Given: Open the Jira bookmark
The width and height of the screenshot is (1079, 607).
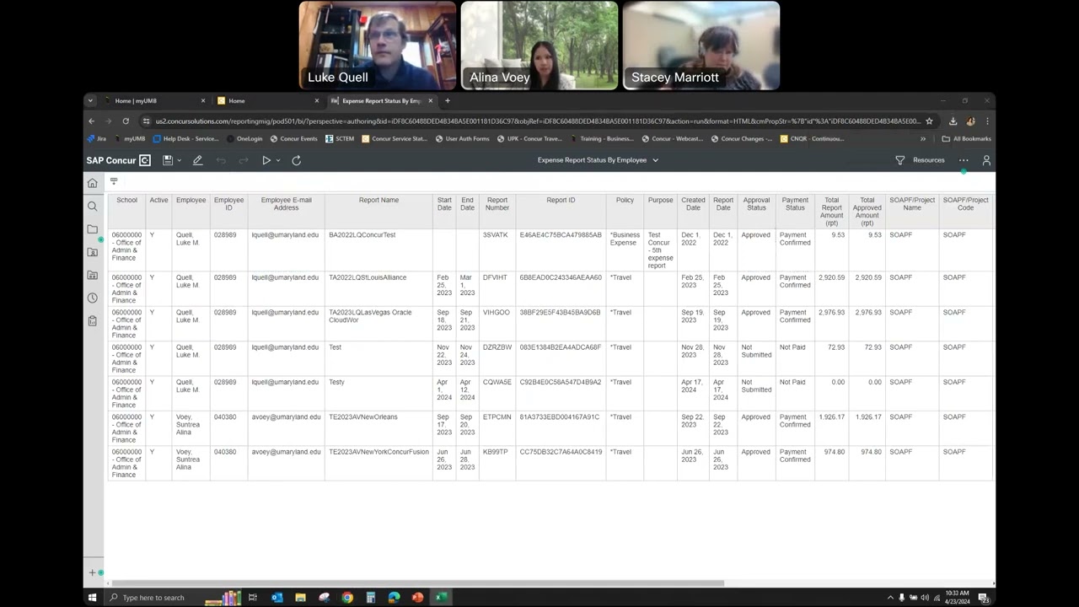Looking at the screenshot, I should [96, 139].
